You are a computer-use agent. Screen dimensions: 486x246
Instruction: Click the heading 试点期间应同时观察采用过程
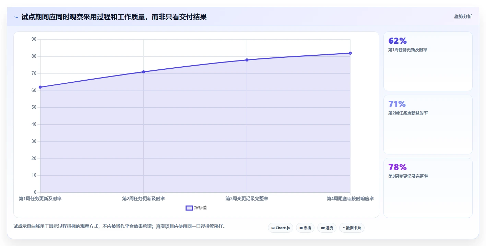114,17
